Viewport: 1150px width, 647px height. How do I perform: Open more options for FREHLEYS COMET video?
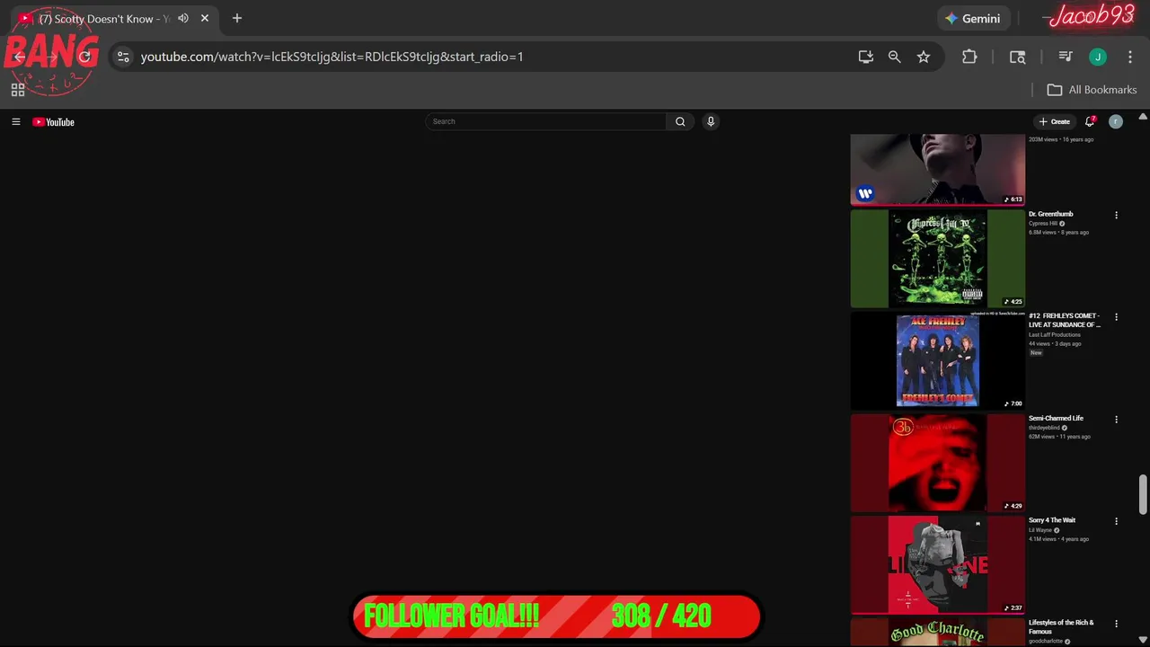pyautogui.click(x=1116, y=317)
